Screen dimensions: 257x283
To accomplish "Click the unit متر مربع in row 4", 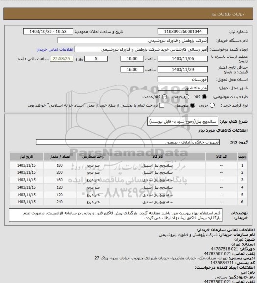I will (93, 188).
